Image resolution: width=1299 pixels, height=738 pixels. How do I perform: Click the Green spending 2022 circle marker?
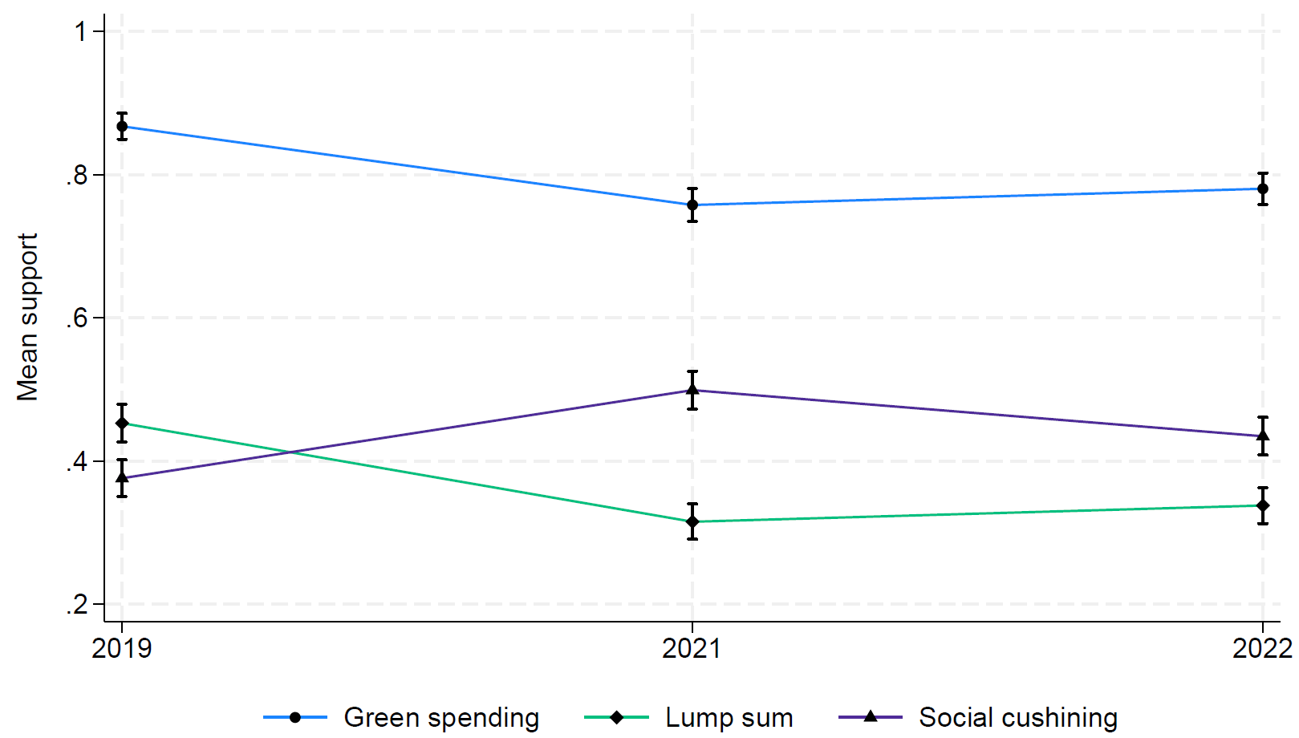tap(1263, 189)
